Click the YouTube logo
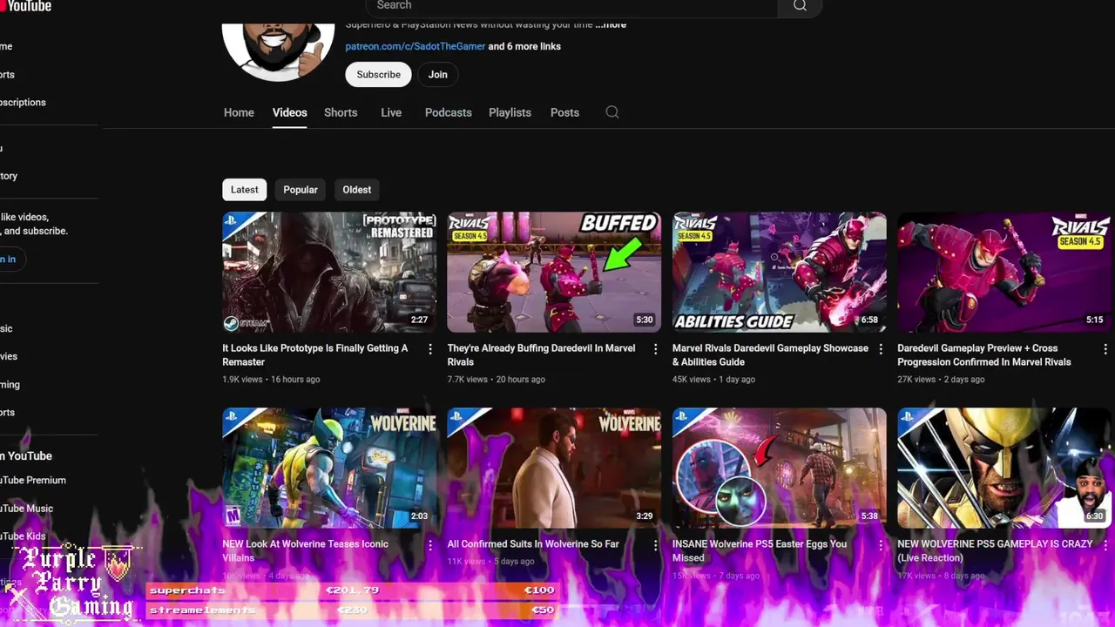The height and width of the screenshot is (627, 1115). (x=25, y=6)
